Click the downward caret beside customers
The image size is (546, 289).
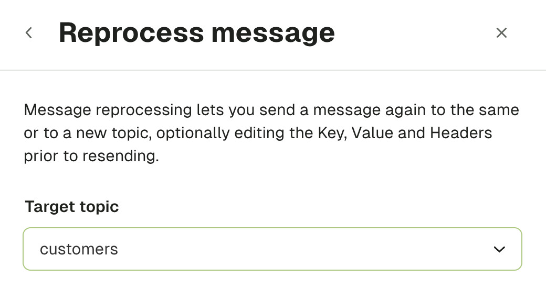499,249
